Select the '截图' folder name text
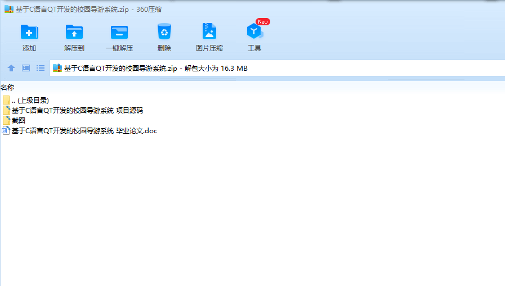 tap(19, 120)
